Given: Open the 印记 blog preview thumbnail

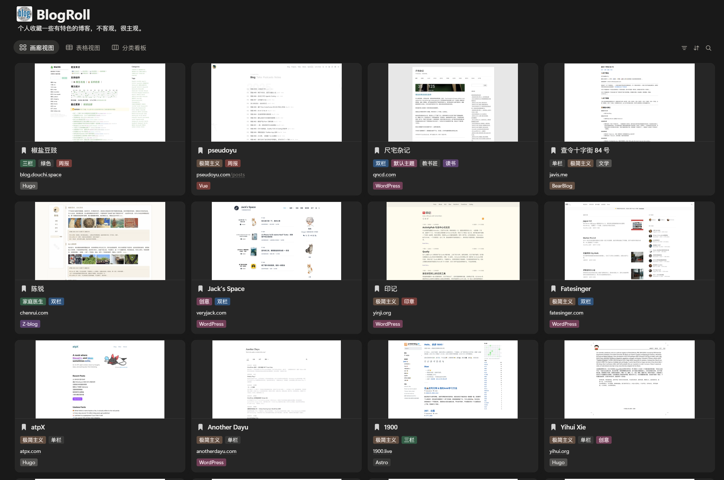Looking at the screenshot, I should tap(453, 241).
